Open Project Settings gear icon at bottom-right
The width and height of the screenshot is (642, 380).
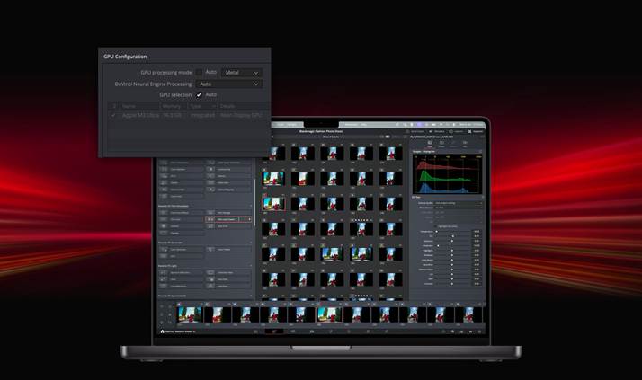click(x=479, y=331)
